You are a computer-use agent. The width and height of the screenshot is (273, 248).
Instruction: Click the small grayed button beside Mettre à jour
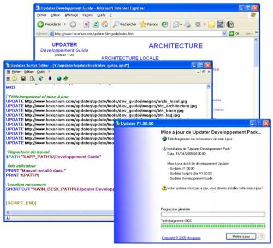click(262, 237)
